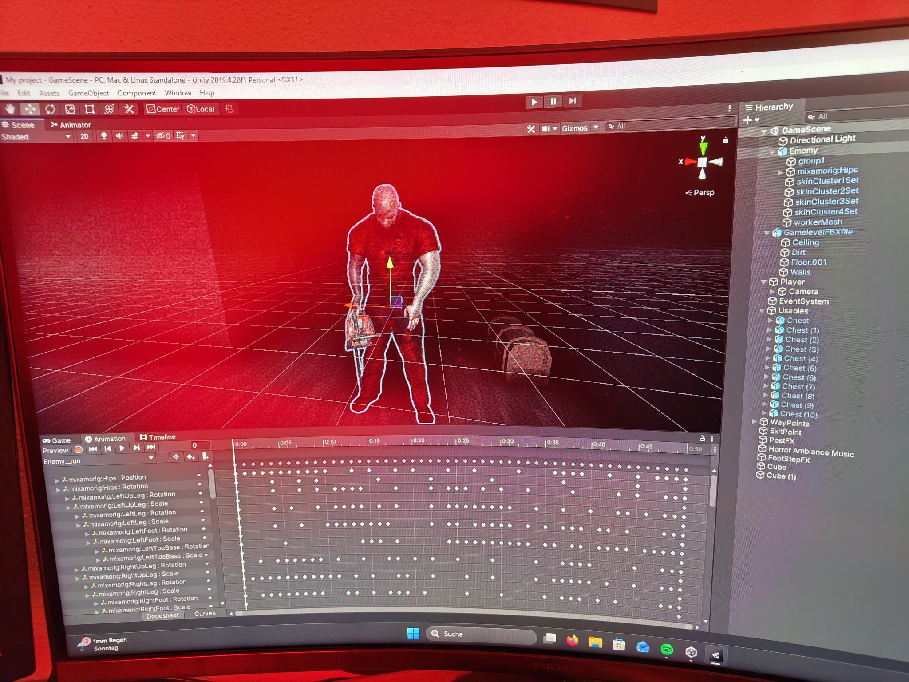
Task: Collapse the Usables hierarchy group
Action: [x=762, y=311]
